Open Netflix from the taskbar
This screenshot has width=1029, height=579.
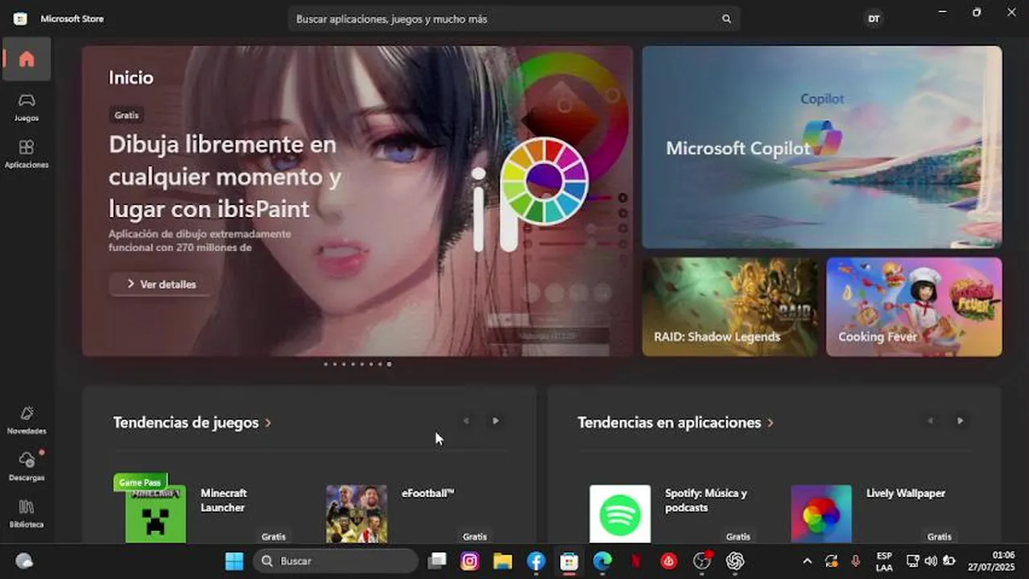point(635,561)
